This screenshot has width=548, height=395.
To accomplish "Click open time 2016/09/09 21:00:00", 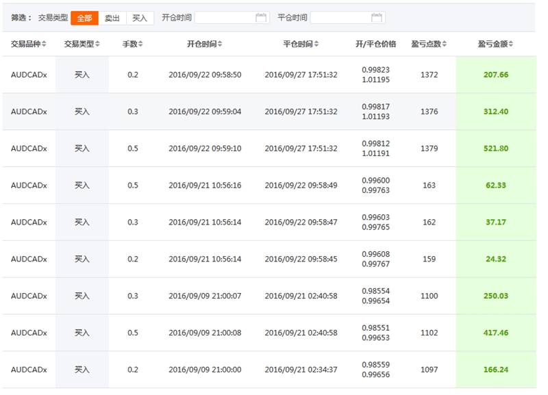I will 205,370.
